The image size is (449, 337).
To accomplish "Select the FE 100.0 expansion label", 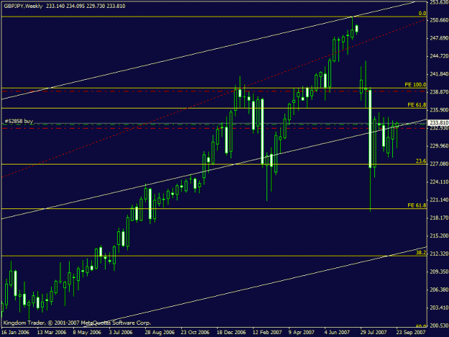I will [415, 85].
